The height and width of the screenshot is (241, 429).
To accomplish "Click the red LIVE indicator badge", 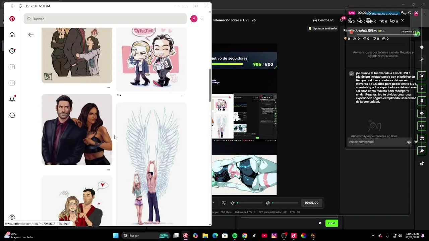I will (352, 13).
